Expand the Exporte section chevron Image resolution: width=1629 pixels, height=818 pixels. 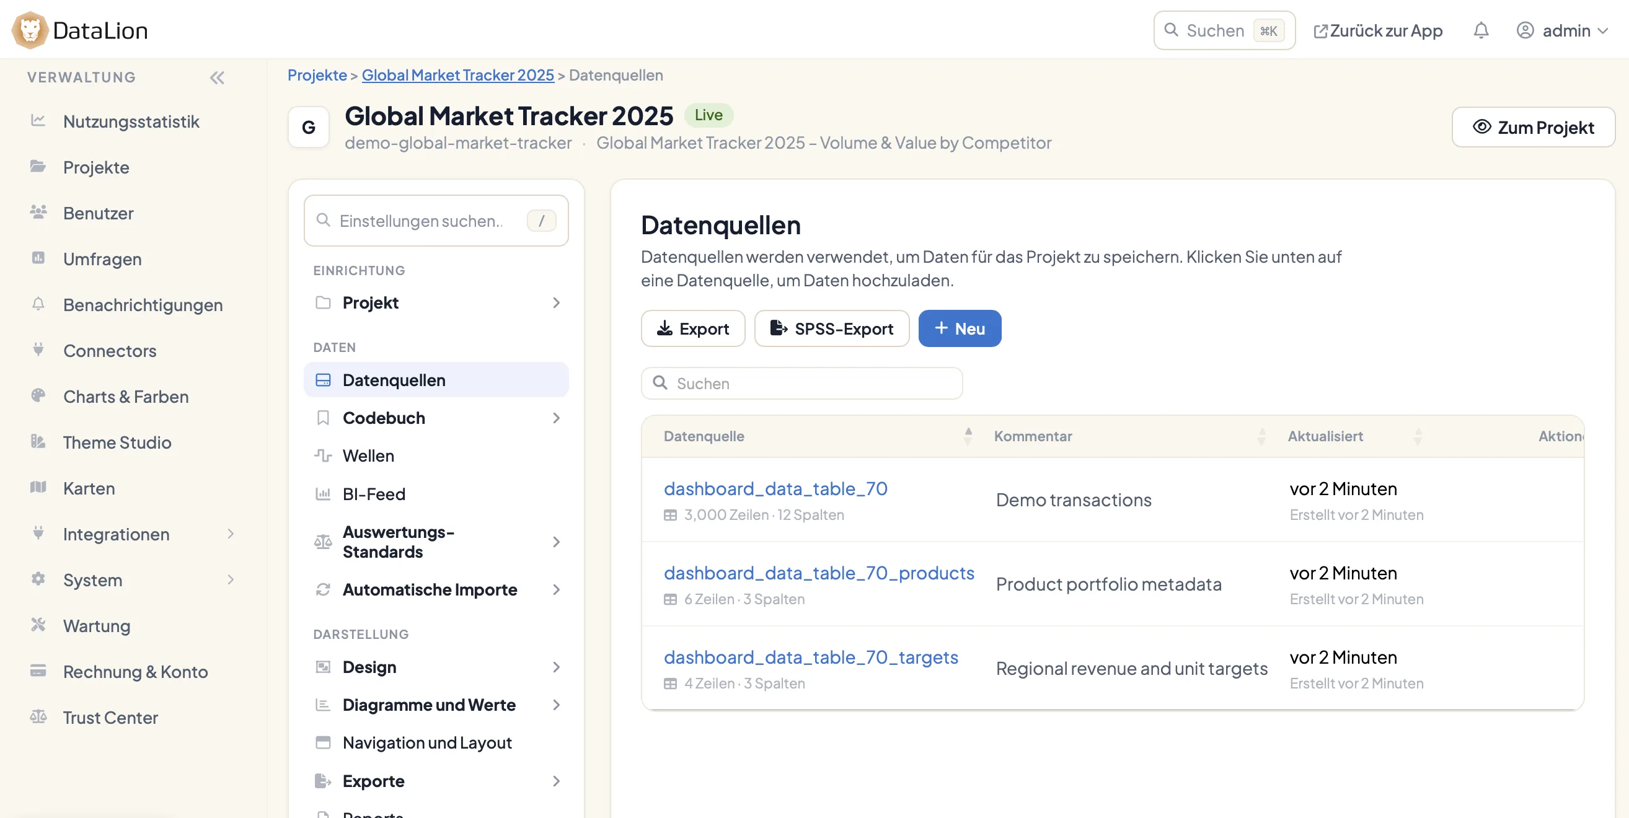coord(556,781)
